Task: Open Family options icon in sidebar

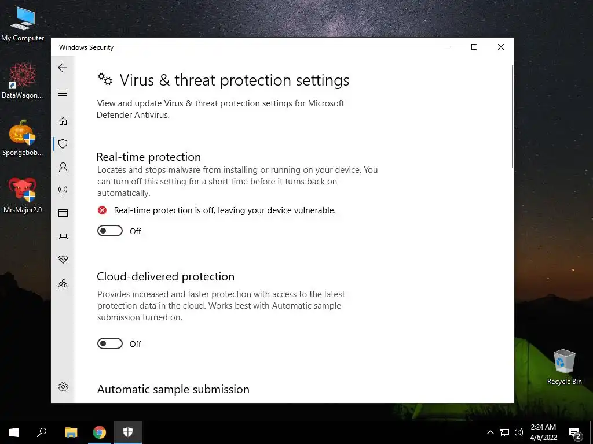Action: pyautogui.click(x=63, y=283)
